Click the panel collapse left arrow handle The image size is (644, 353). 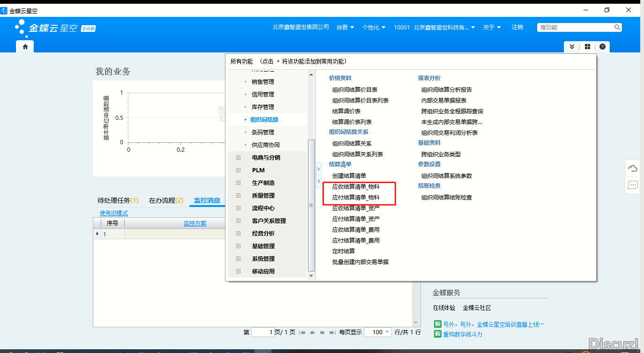tap(319, 181)
